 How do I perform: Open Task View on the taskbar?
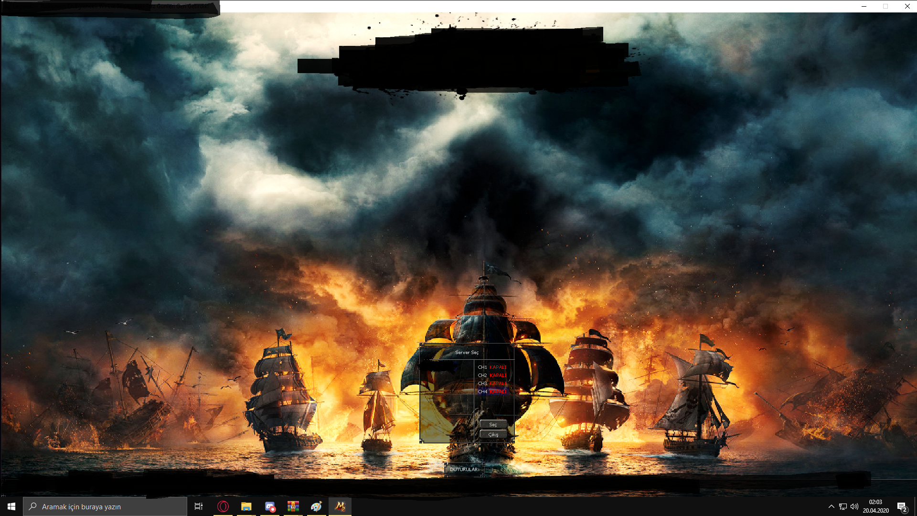coord(199,506)
